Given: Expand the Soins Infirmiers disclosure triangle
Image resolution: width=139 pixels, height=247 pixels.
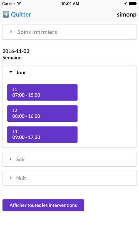Looking at the screenshot, I should (x=11, y=32).
